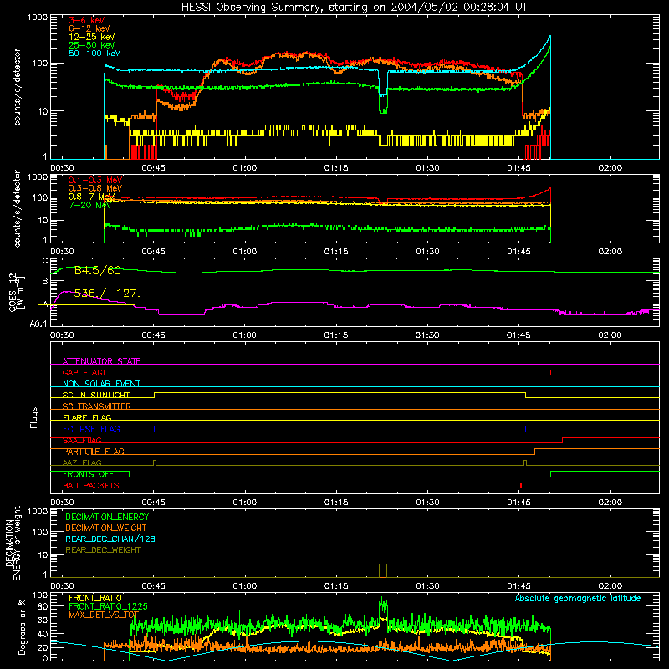669x669 pixels.
Task: Click 01:00 tick under the keV panel
Action: click(x=245, y=168)
